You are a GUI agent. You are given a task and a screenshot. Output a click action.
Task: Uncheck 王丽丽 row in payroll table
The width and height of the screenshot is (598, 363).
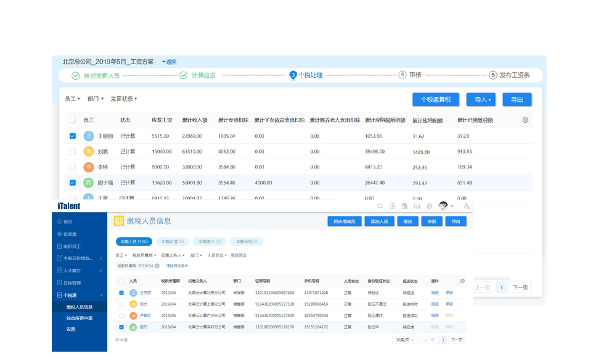point(73,136)
